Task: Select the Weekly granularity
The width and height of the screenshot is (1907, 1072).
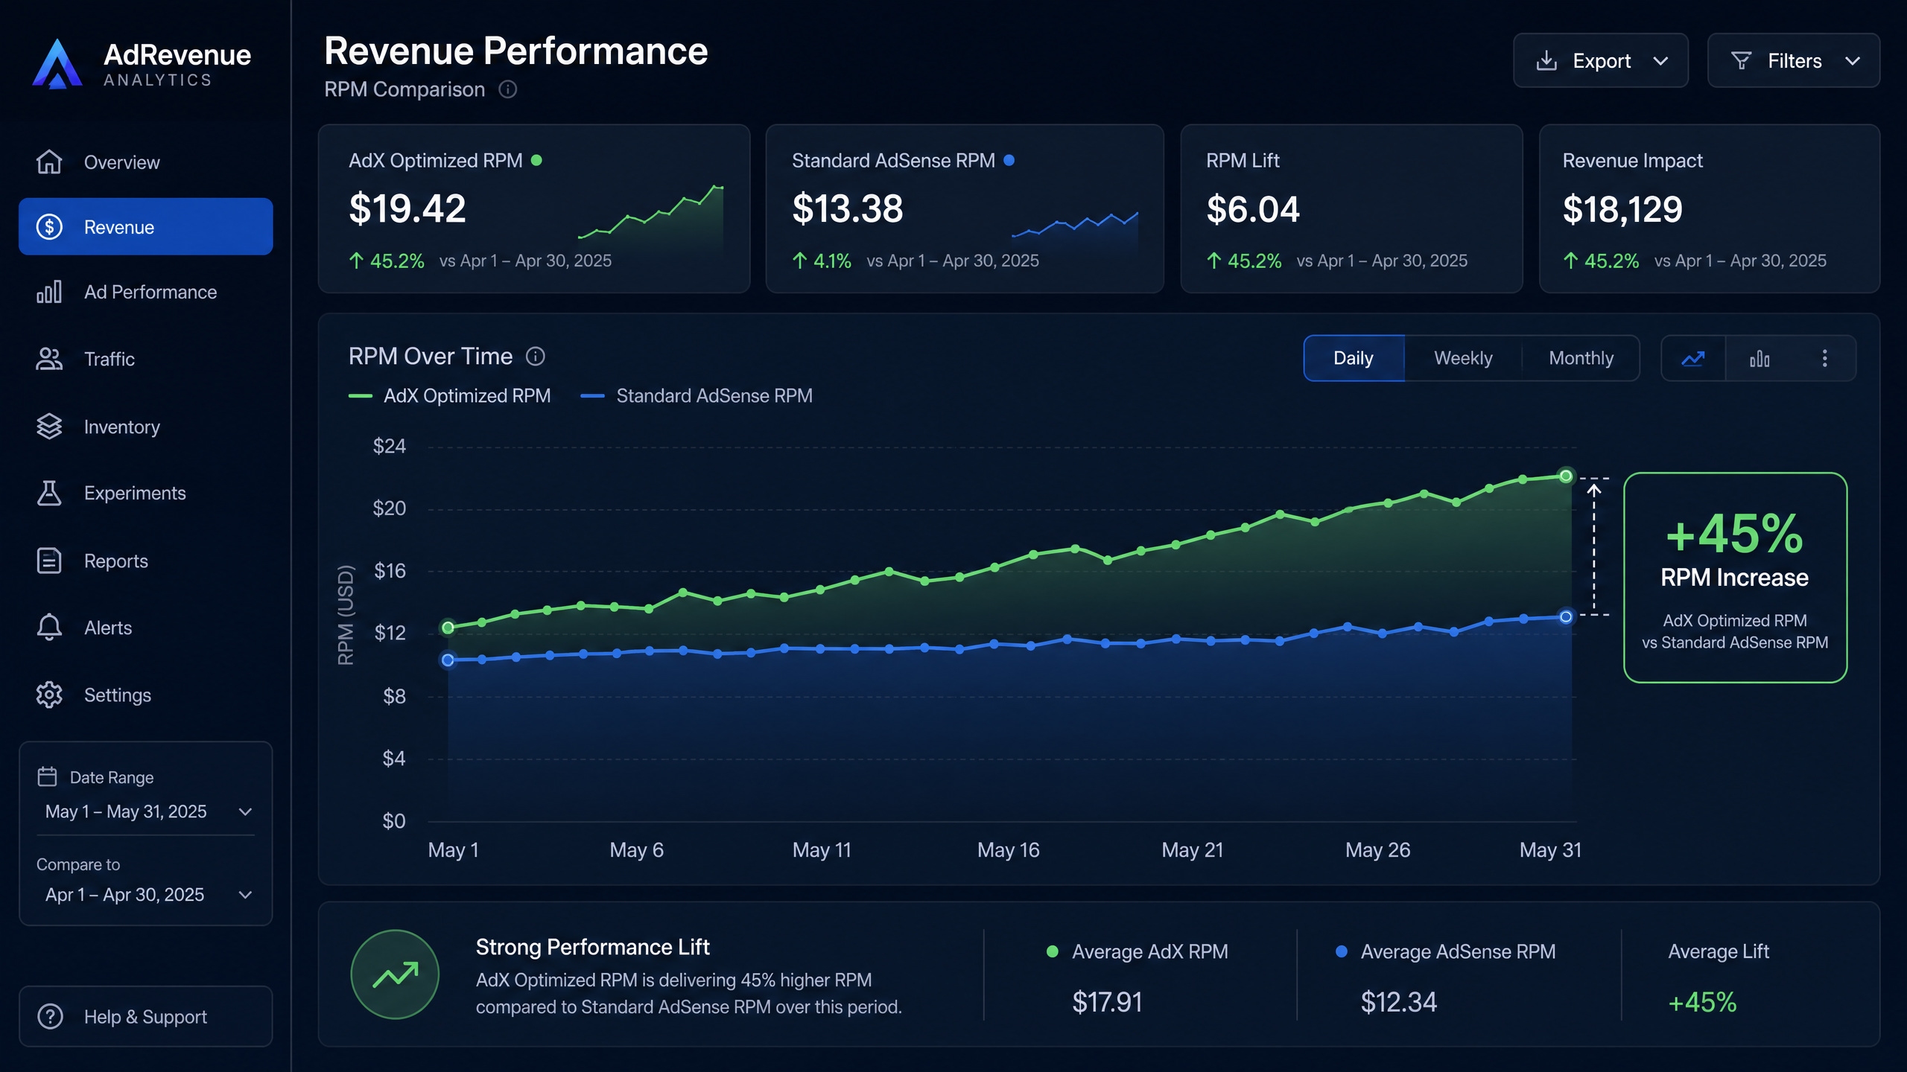Action: click(1463, 358)
